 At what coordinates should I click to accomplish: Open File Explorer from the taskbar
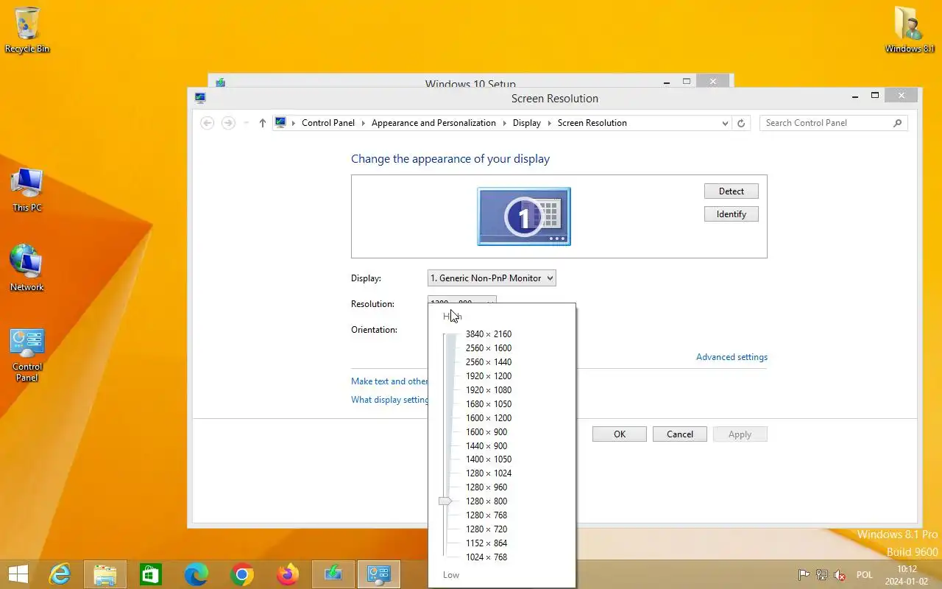pyautogui.click(x=105, y=574)
